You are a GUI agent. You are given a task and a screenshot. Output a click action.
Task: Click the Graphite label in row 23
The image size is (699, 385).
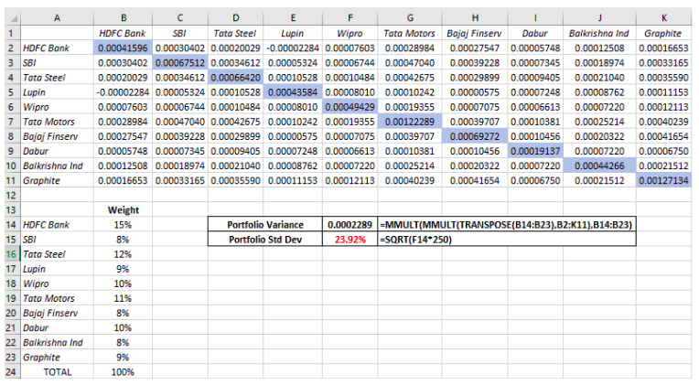pos(57,357)
